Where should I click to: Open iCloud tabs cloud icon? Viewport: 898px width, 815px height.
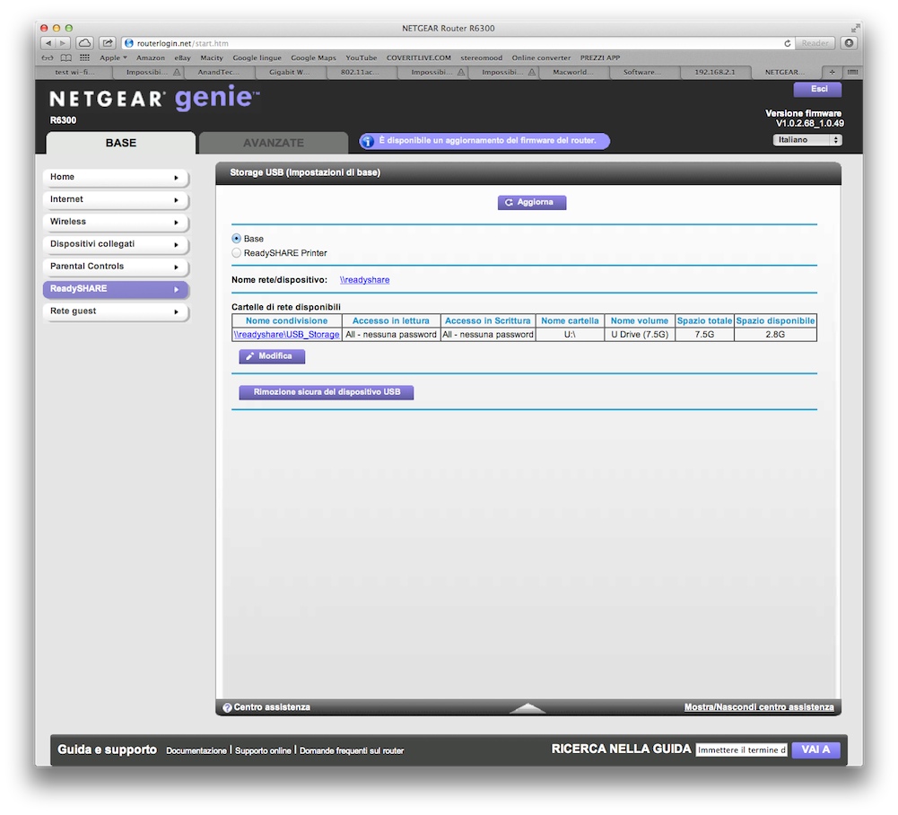point(84,43)
